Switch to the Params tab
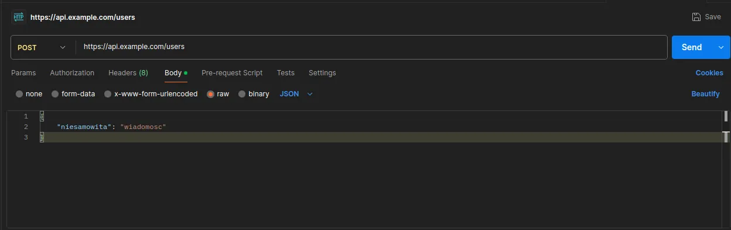Image resolution: width=731 pixels, height=230 pixels. 23,73
